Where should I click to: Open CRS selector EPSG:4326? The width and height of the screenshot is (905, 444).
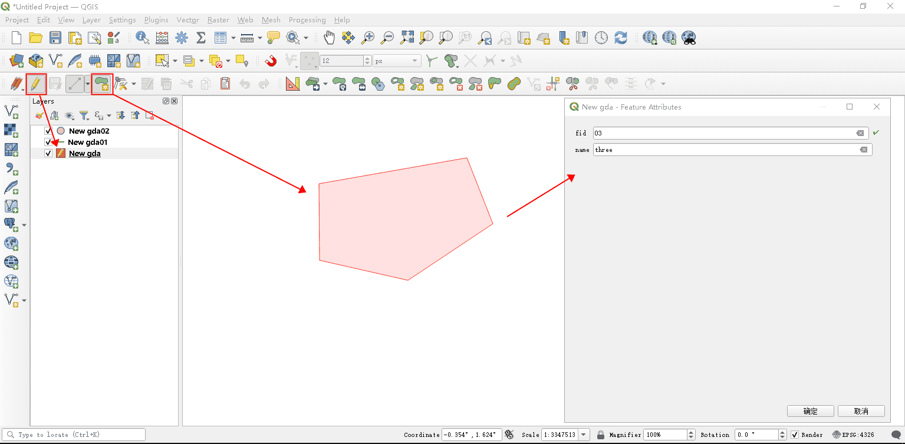pos(853,435)
